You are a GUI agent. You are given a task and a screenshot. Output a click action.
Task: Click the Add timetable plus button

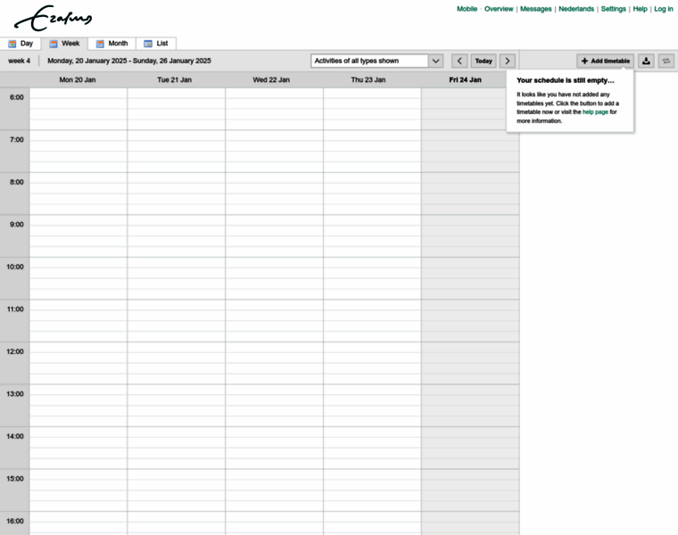pyautogui.click(x=605, y=61)
